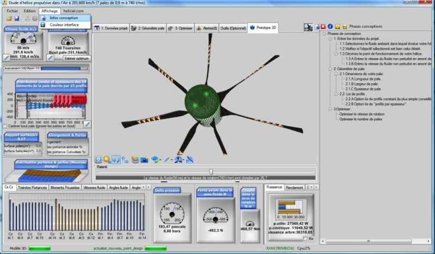Open the '1: Données projet' tab

click(111, 28)
